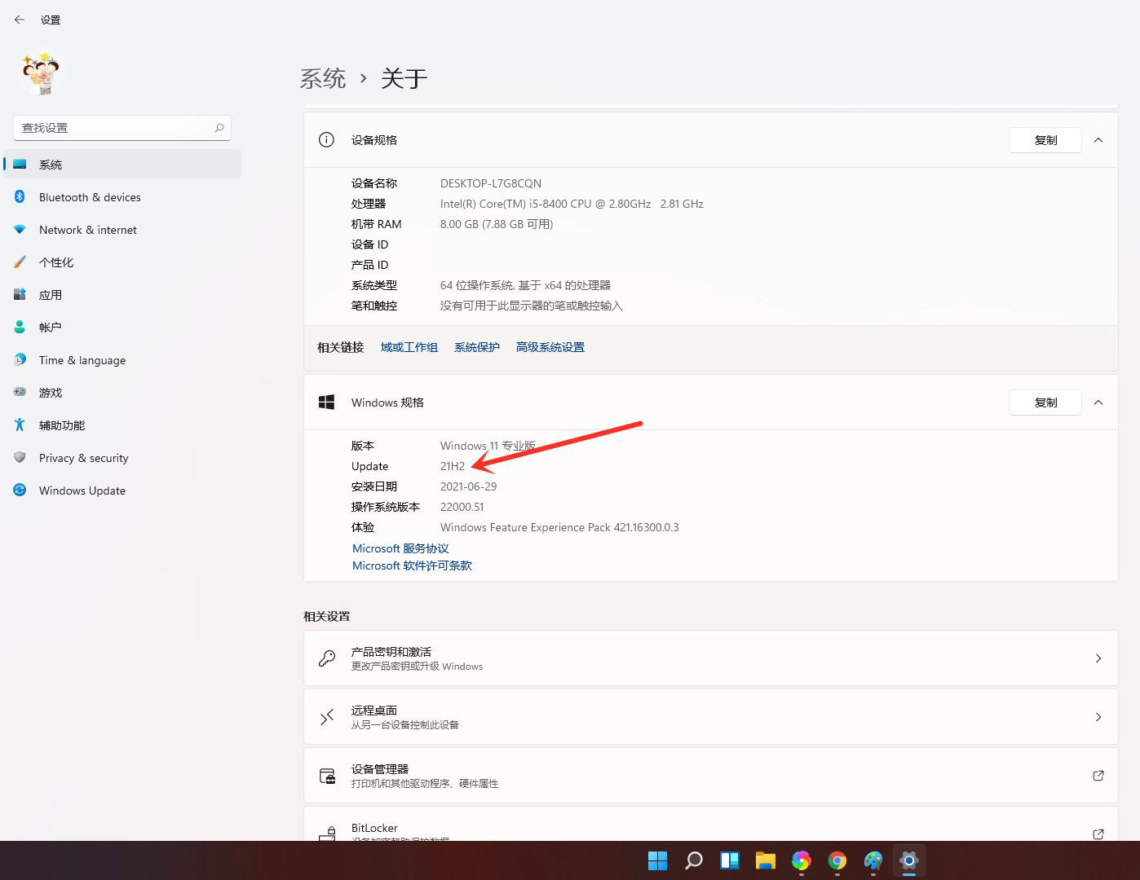Open the Start menu
The width and height of the screenshot is (1140, 880).
(x=657, y=860)
